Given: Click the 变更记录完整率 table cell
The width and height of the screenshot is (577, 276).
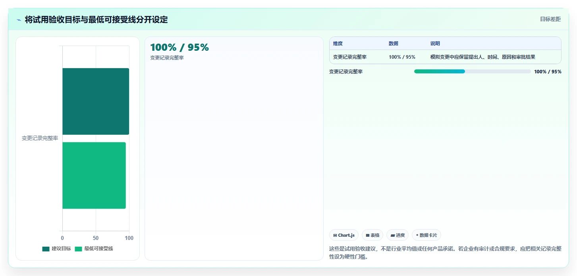Looking at the screenshot, I should click(350, 57).
